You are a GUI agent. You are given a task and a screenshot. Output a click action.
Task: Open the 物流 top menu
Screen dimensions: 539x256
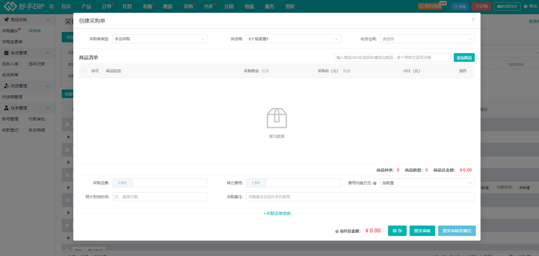[x=249, y=6]
